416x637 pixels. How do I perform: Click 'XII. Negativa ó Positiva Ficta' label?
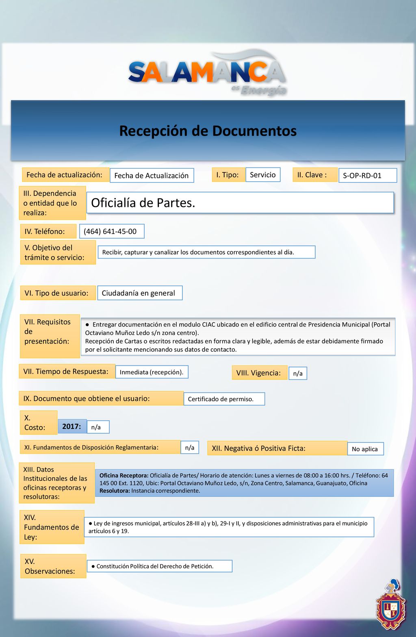coord(277,448)
